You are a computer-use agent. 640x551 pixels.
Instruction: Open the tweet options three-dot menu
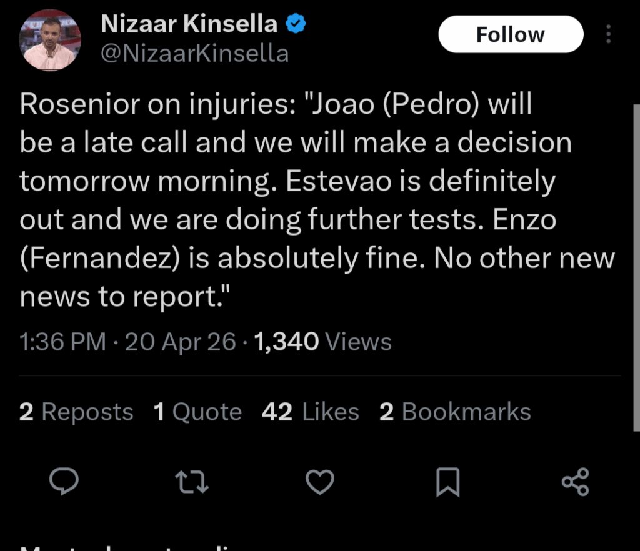click(x=608, y=34)
